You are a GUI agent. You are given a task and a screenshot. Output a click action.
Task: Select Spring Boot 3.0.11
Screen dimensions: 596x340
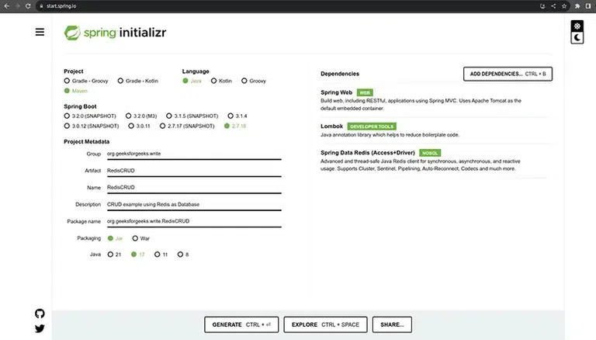pos(139,126)
